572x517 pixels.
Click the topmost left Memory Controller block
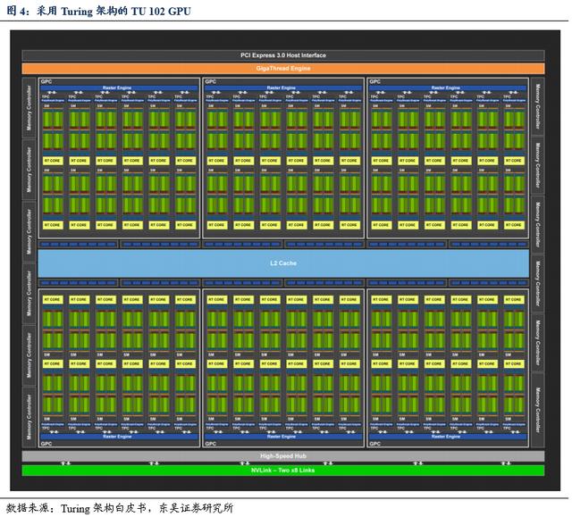pyautogui.click(x=29, y=106)
